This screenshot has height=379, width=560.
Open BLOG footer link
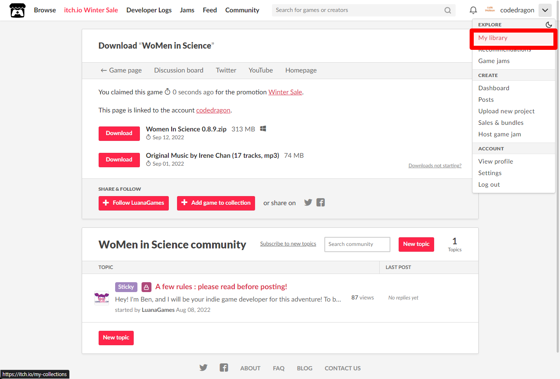point(305,368)
